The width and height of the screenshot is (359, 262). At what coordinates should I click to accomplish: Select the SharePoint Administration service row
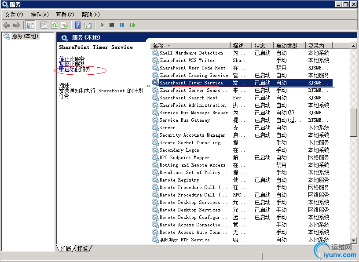click(192, 105)
